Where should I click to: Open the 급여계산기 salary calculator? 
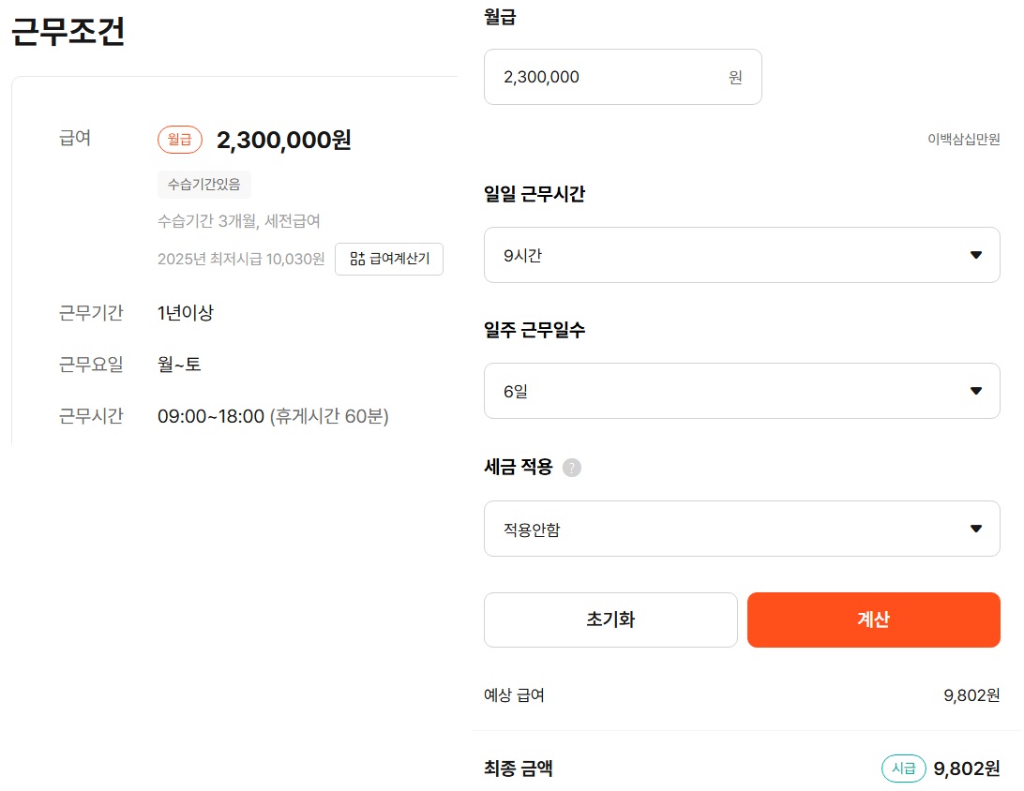pos(389,259)
